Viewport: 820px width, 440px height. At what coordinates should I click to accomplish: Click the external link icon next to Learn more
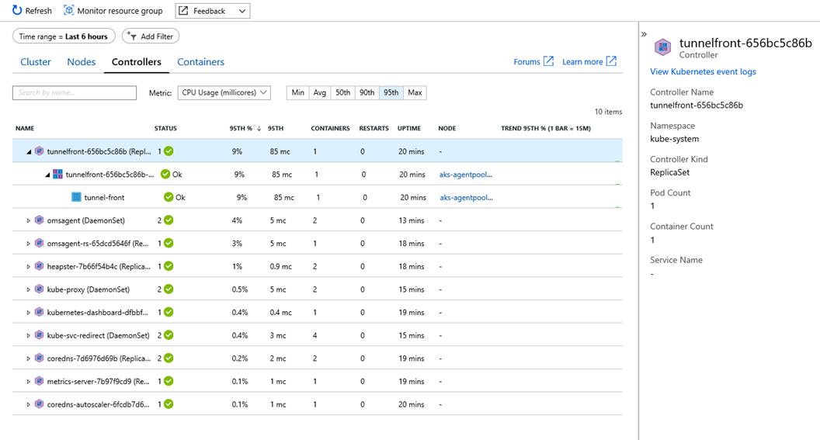click(x=611, y=61)
